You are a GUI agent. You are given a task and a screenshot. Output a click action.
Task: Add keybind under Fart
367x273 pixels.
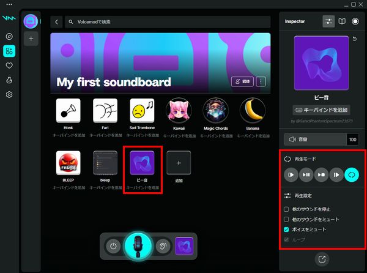tap(106, 135)
